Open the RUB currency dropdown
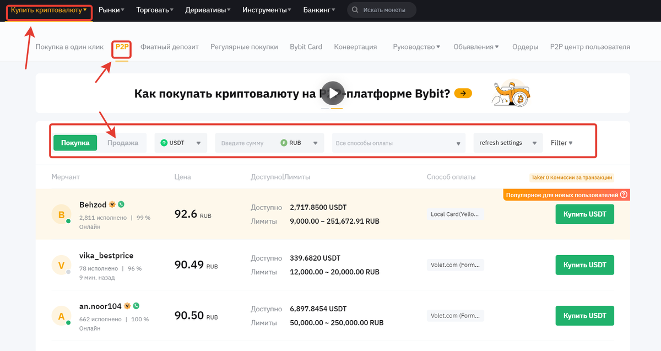 click(x=300, y=143)
